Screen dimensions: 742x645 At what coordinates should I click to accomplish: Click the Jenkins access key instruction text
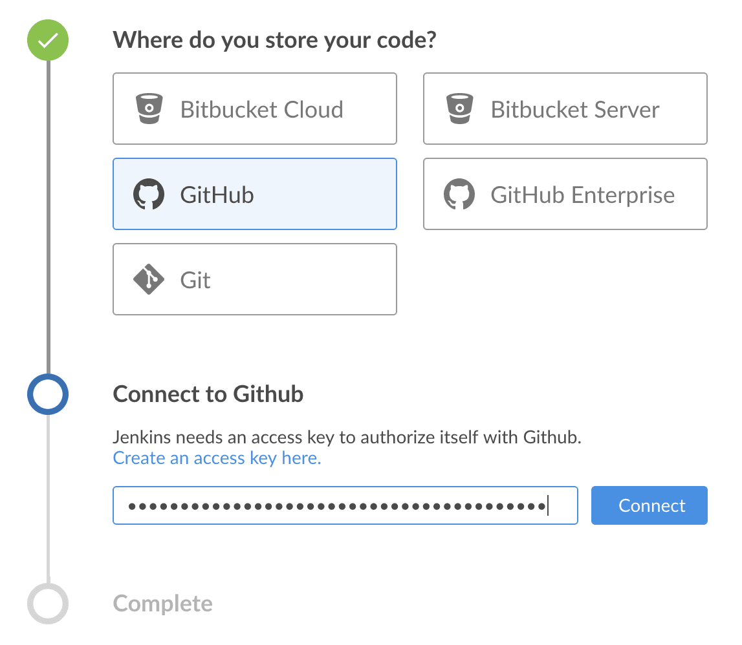coord(348,437)
